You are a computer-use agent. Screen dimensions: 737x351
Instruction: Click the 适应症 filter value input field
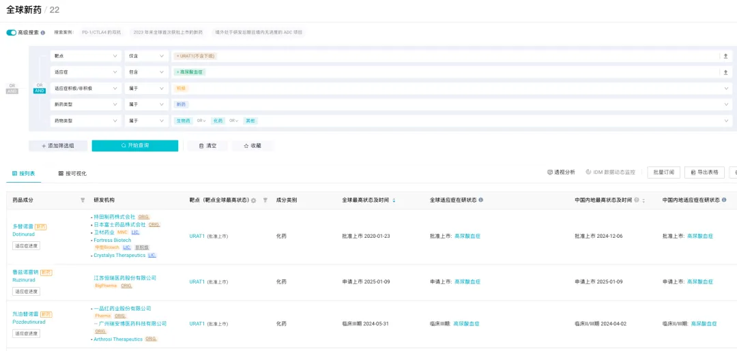click(x=444, y=72)
